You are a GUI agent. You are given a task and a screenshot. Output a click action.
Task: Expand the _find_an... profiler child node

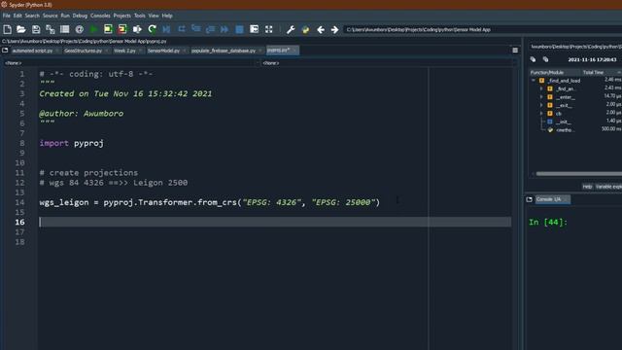(x=541, y=88)
